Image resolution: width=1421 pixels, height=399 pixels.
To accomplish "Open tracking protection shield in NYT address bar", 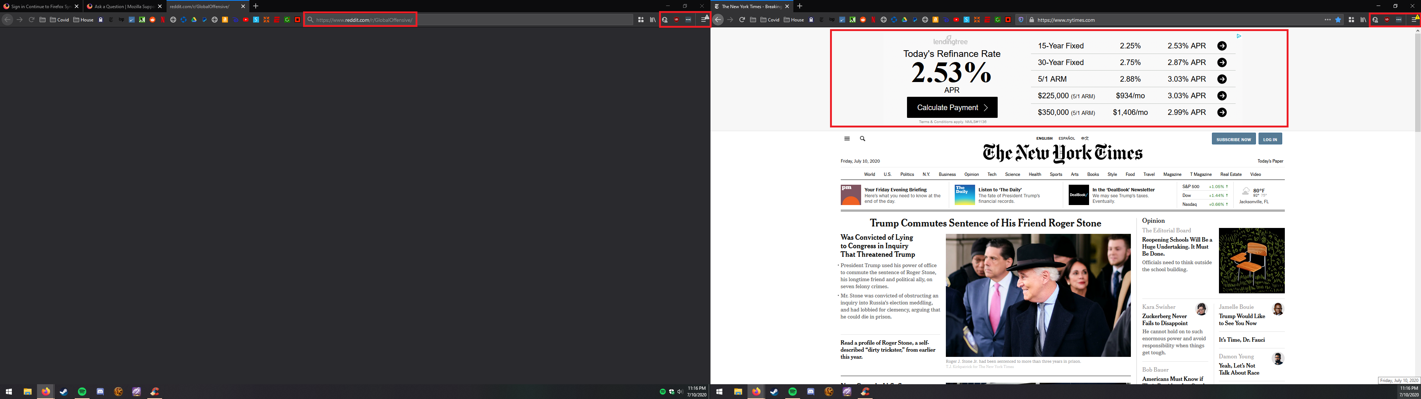I will click(1021, 20).
